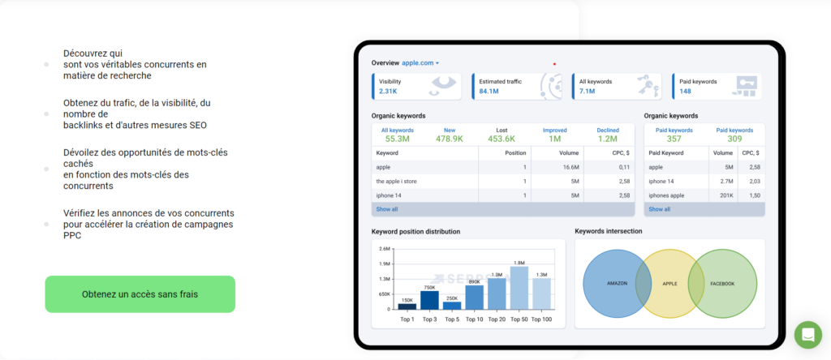Click the Paid keywords card icon

(747, 86)
